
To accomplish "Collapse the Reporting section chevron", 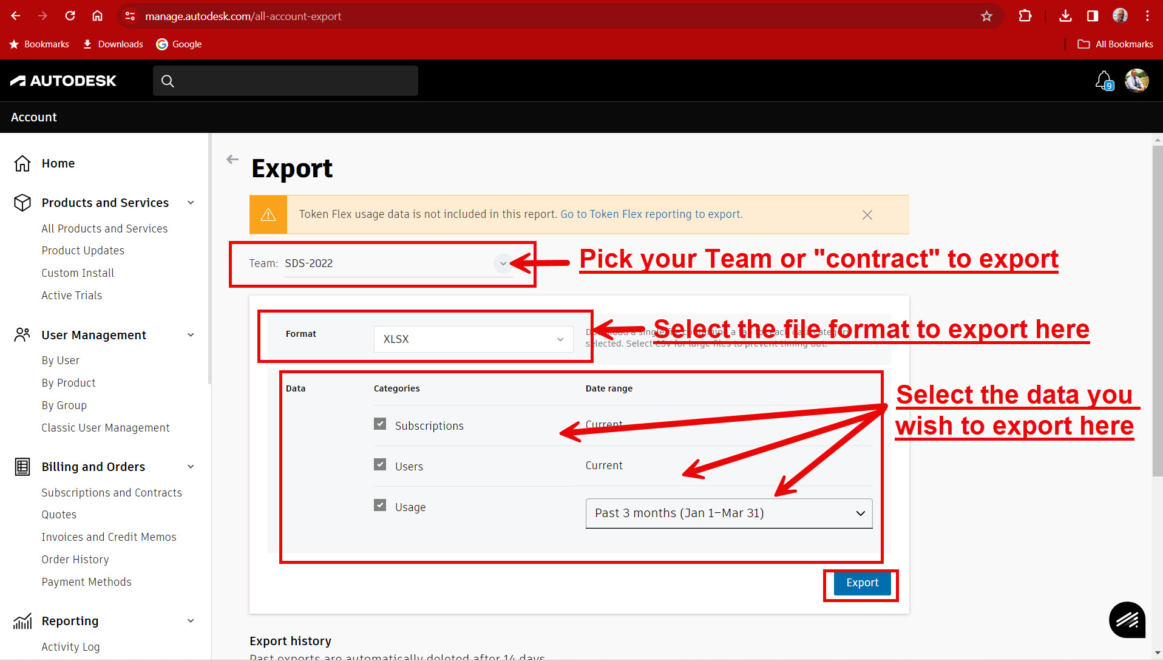I will pos(191,621).
